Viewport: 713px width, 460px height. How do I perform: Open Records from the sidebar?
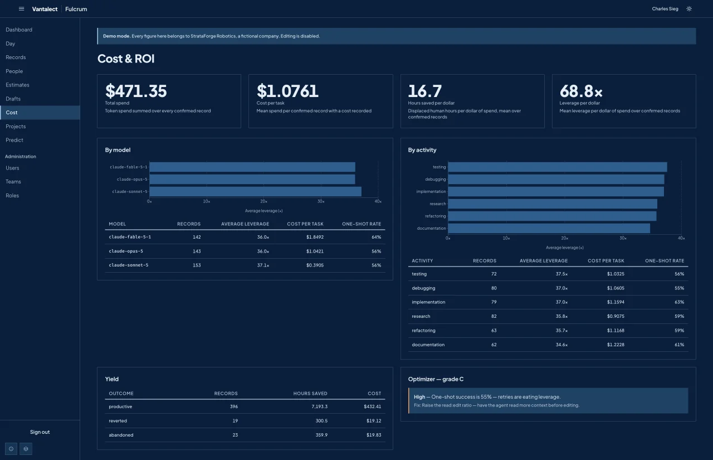coord(40,57)
